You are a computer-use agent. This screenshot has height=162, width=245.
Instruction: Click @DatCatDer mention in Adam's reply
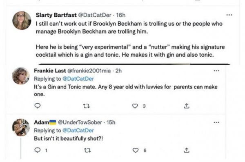pos(78,130)
